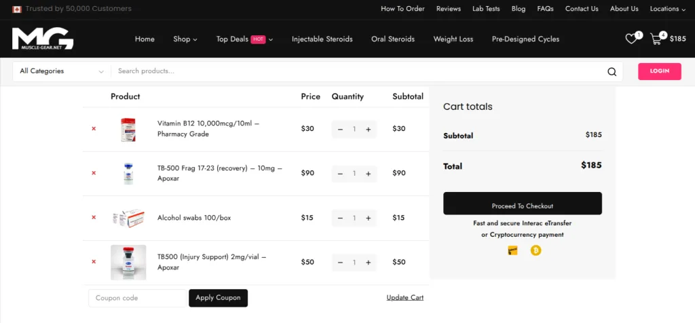Open Alcohol swabs 100/box product link

pos(194,218)
